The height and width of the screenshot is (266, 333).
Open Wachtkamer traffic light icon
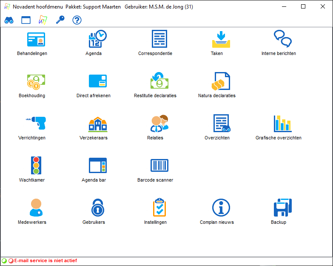[x=36, y=165]
